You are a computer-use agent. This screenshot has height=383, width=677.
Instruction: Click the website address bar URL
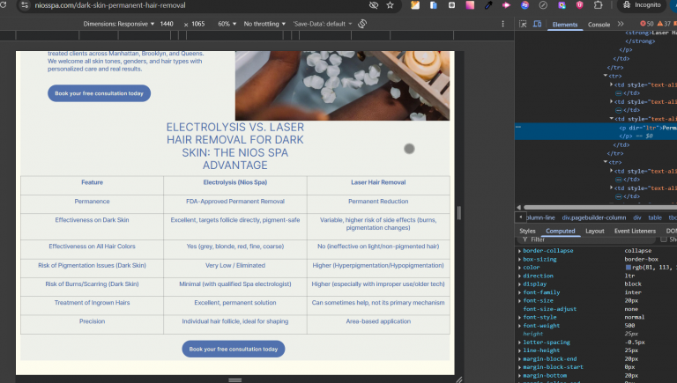110,5
